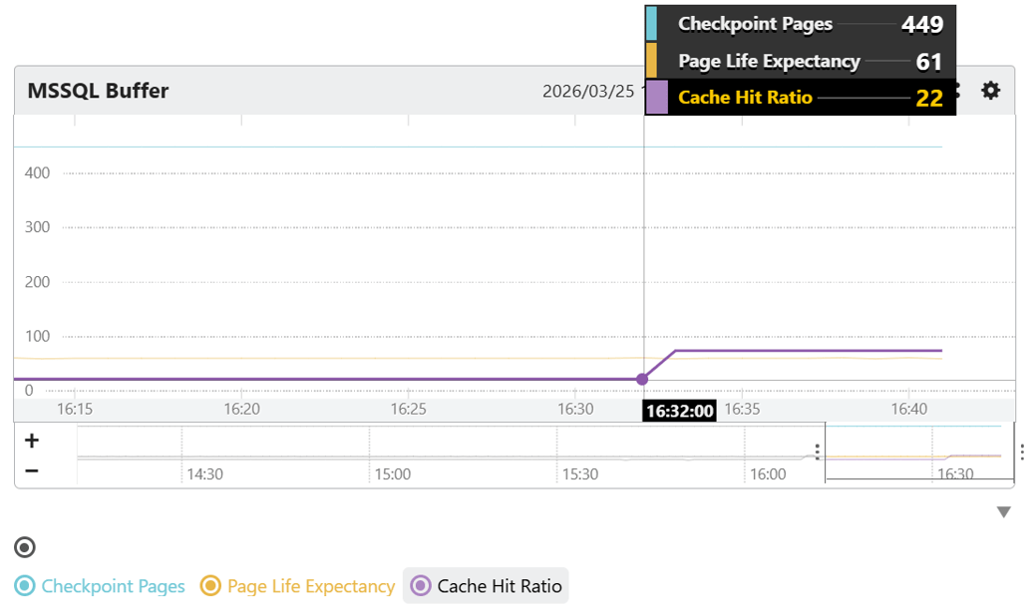This screenshot has height=613, width=1035.
Task: Click the blue Checkpoint Pages tooltip swatch
Action: 651,24
